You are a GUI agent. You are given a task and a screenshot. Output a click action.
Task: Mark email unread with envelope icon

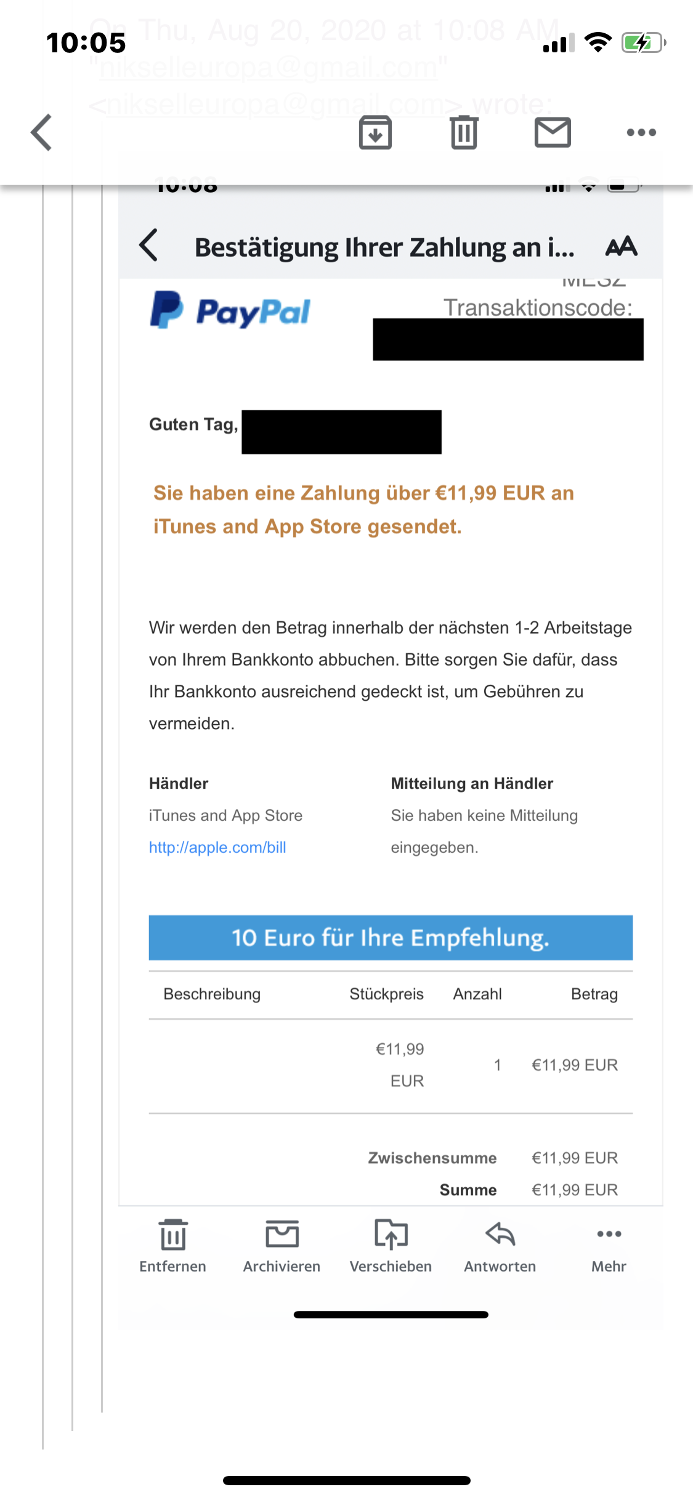(553, 132)
